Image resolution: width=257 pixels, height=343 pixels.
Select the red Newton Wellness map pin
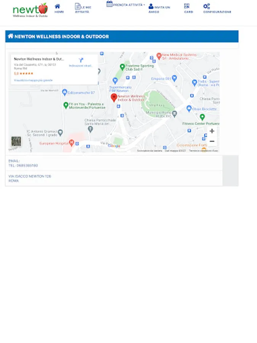coord(114,98)
